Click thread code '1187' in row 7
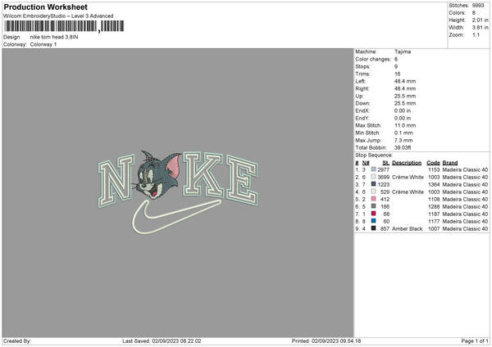492x347 pixels. pyautogui.click(x=434, y=214)
